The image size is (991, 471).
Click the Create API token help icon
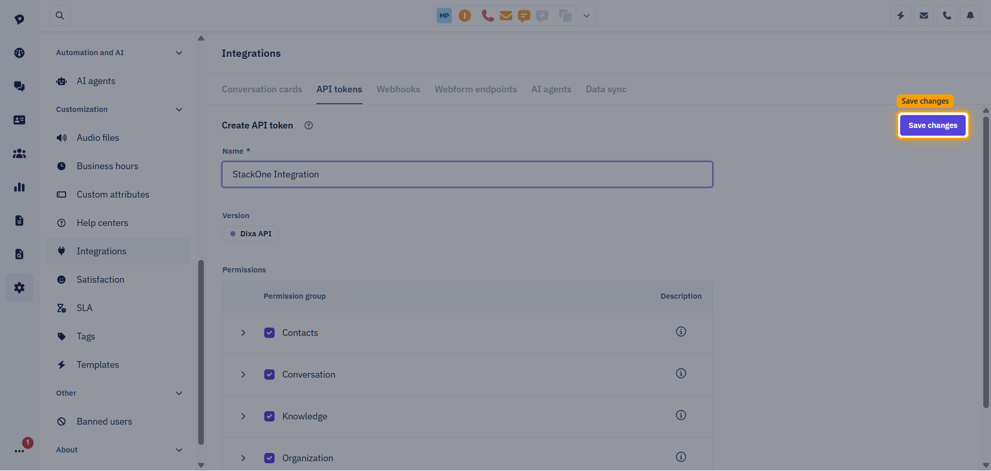tap(309, 125)
